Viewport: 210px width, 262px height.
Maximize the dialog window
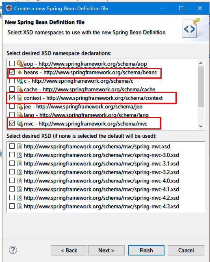(x=181, y=8)
